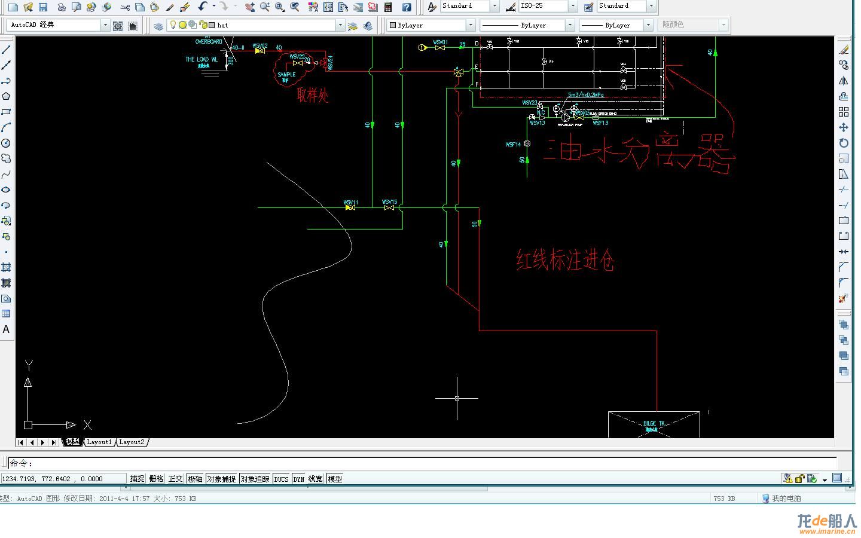Click the status bar lock icon
The image size is (861, 538).
[800, 478]
